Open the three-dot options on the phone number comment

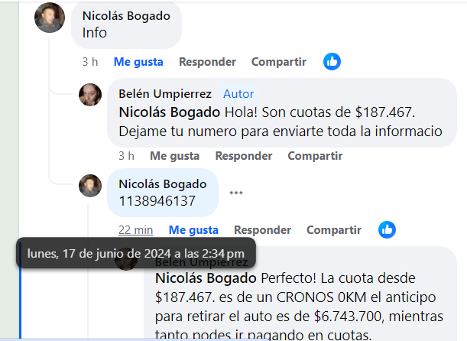pyautogui.click(x=236, y=193)
